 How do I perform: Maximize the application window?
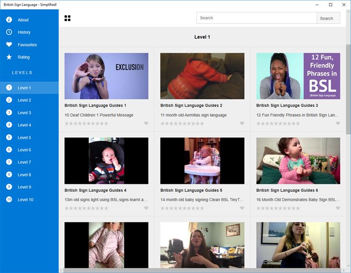tap(330, 5)
